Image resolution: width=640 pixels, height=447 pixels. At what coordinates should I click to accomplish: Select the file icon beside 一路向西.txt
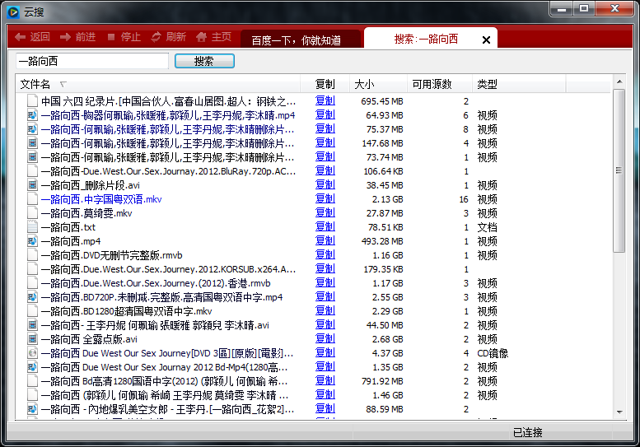click(32, 227)
